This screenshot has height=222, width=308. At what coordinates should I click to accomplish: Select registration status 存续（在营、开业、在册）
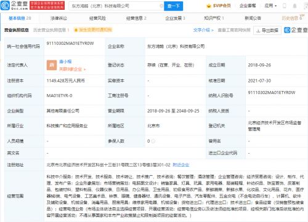click(x=171, y=65)
